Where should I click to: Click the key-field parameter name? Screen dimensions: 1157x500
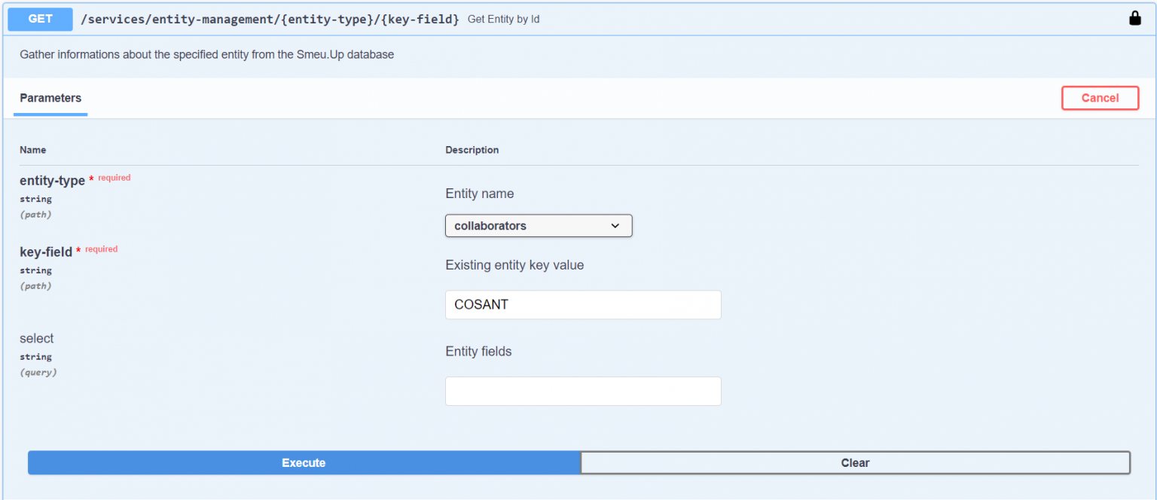pos(46,252)
